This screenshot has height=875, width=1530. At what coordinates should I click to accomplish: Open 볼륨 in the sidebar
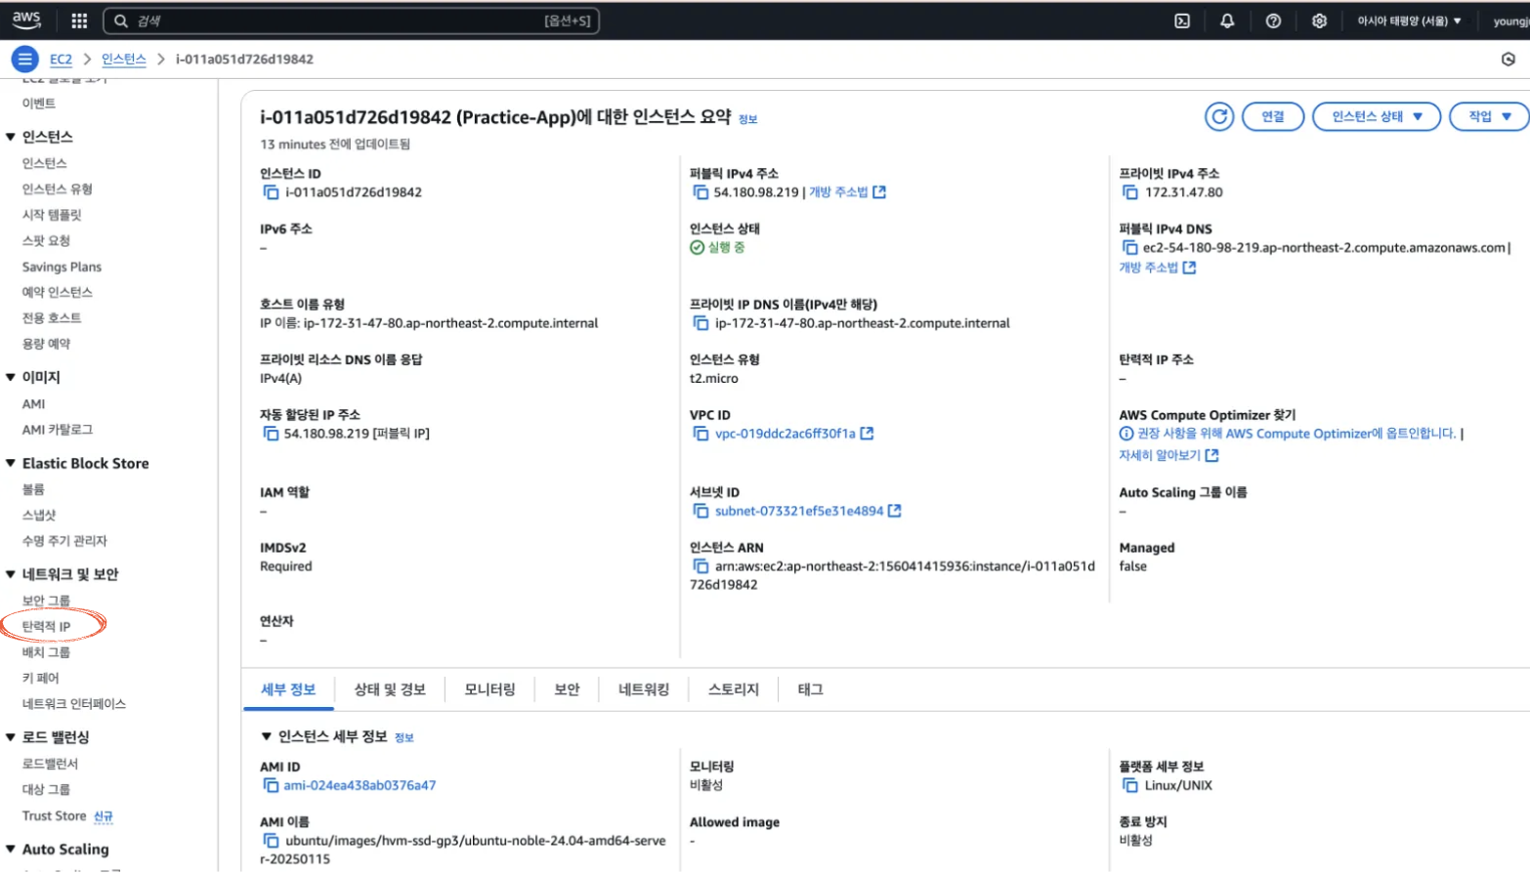(x=33, y=489)
